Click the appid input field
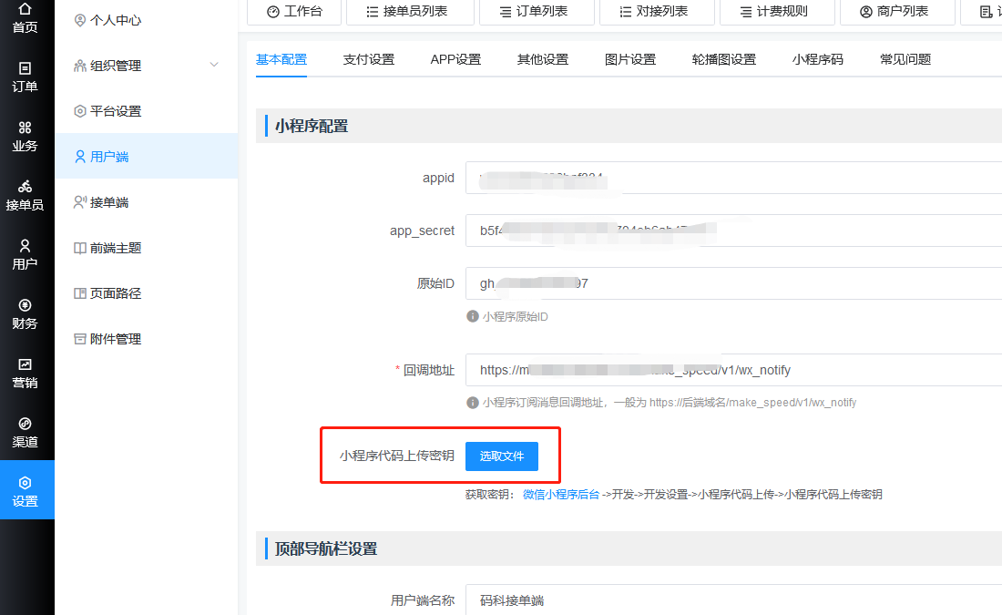This screenshot has height=615, width=1002. coord(733,178)
